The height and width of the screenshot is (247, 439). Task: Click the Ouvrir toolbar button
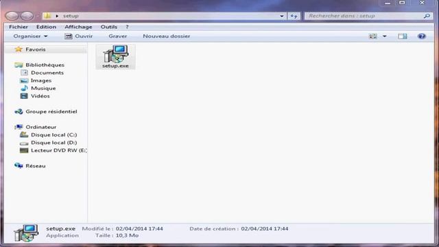pyautogui.click(x=79, y=36)
